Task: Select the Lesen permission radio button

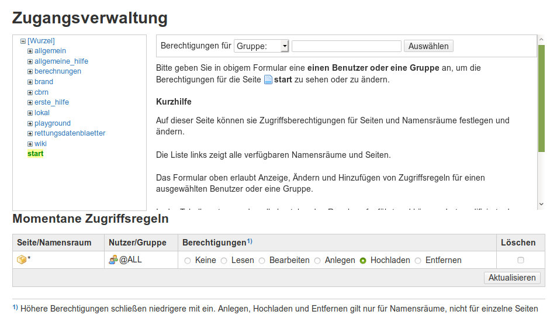Action: pyautogui.click(x=224, y=261)
